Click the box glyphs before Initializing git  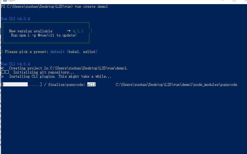[x=5, y=72]
